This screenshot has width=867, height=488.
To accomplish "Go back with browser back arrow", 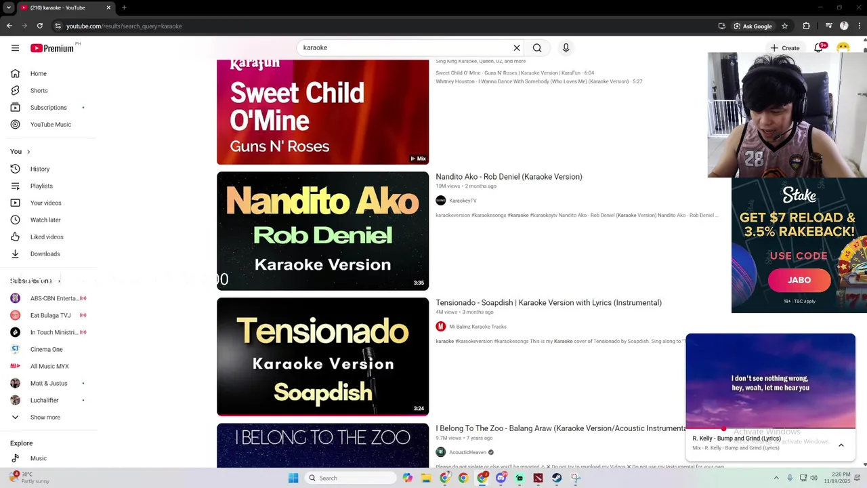I will tap(9, 26).
